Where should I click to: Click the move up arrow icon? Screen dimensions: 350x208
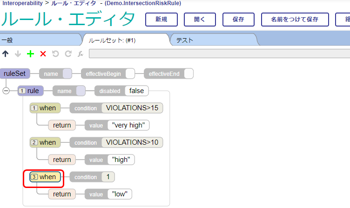tap(6, 54)
